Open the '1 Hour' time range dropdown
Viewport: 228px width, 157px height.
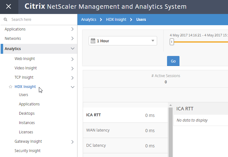click(123, 41)
